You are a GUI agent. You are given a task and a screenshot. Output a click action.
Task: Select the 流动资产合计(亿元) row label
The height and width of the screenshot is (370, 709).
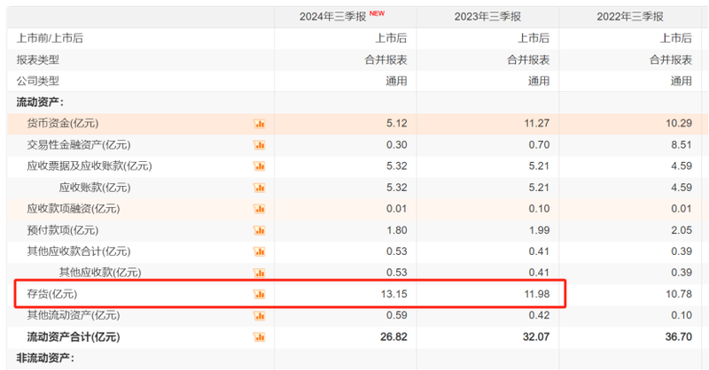click(74, 337)
